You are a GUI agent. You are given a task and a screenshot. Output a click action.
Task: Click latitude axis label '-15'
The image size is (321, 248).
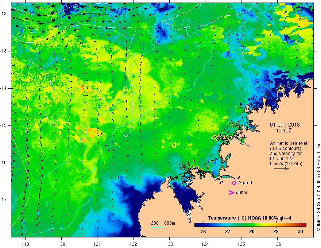[x=4, y=125]
